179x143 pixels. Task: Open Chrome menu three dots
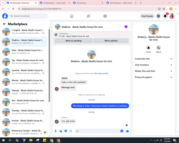176,9
